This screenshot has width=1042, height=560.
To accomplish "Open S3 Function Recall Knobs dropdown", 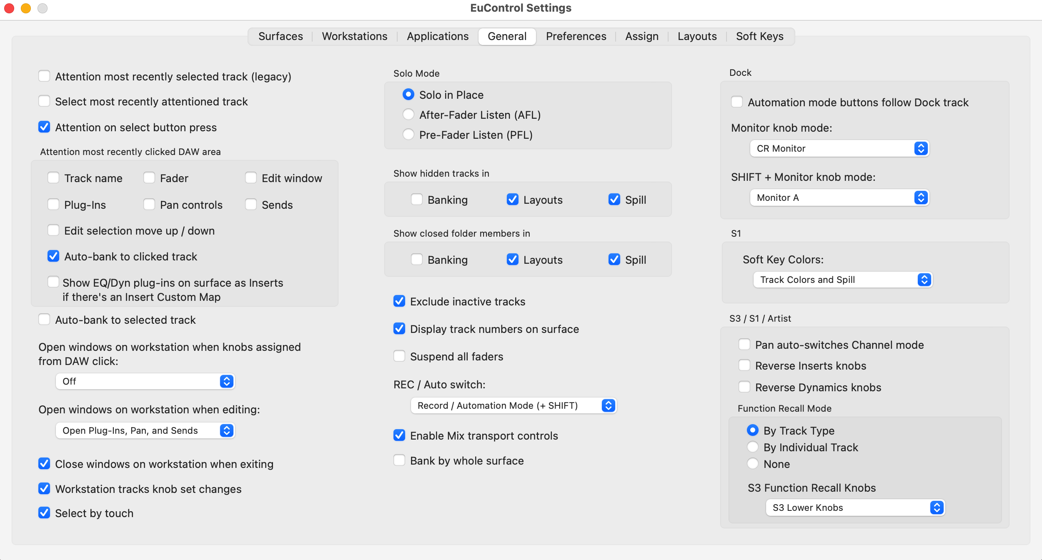I will [x=855, y=507].
